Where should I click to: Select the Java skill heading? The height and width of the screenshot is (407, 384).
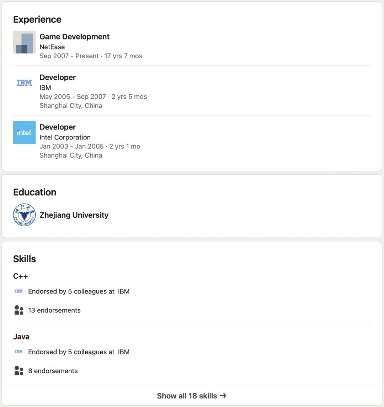click(x=21, y=337)
